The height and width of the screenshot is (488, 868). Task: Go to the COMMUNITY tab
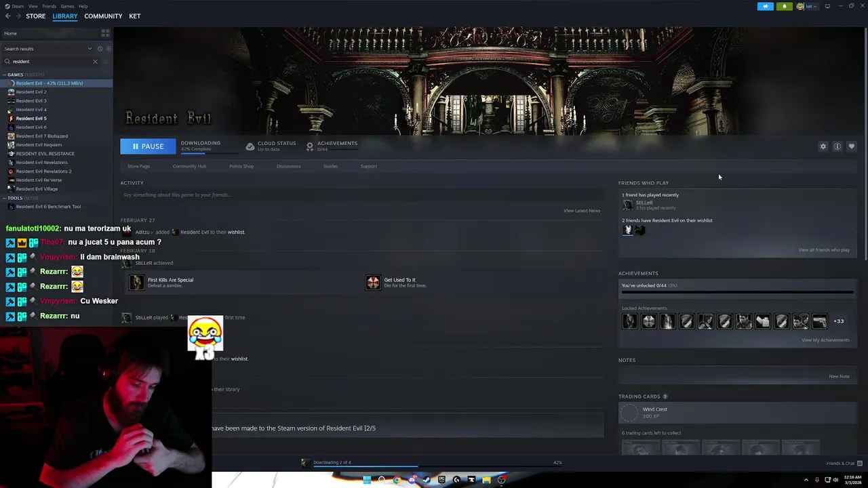(103, 16)
